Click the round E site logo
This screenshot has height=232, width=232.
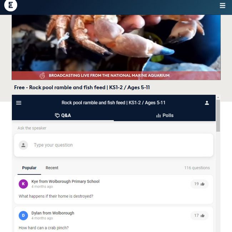tap(11, 5)
